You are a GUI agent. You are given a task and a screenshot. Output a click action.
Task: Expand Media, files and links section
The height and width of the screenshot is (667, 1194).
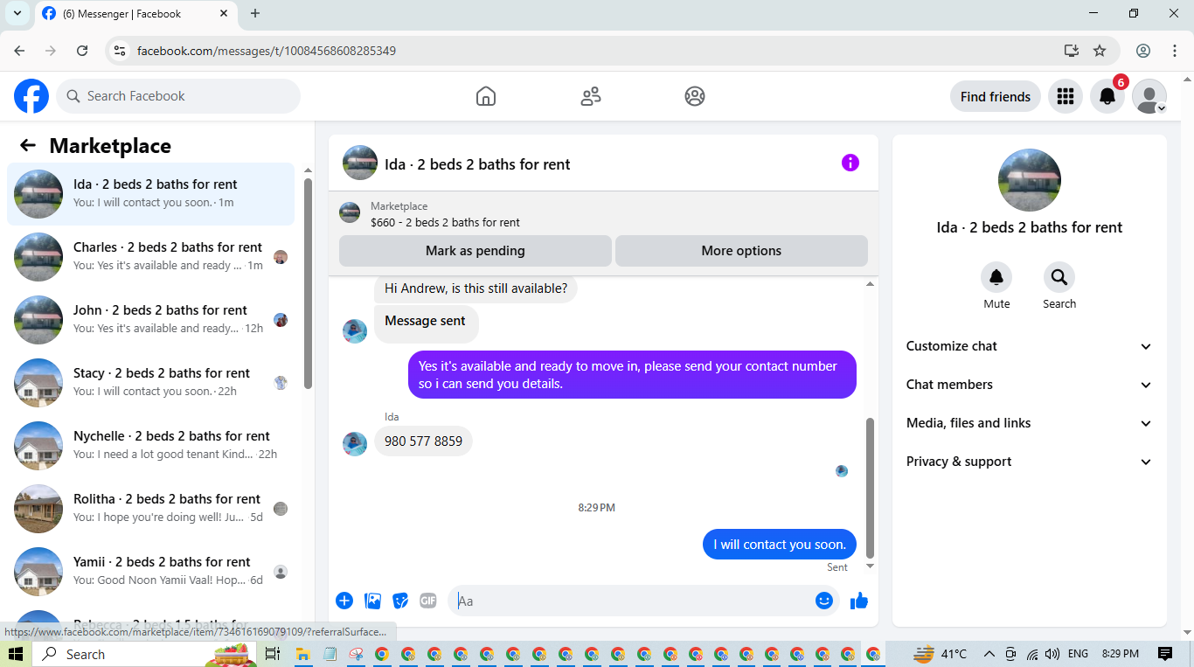1030,423
